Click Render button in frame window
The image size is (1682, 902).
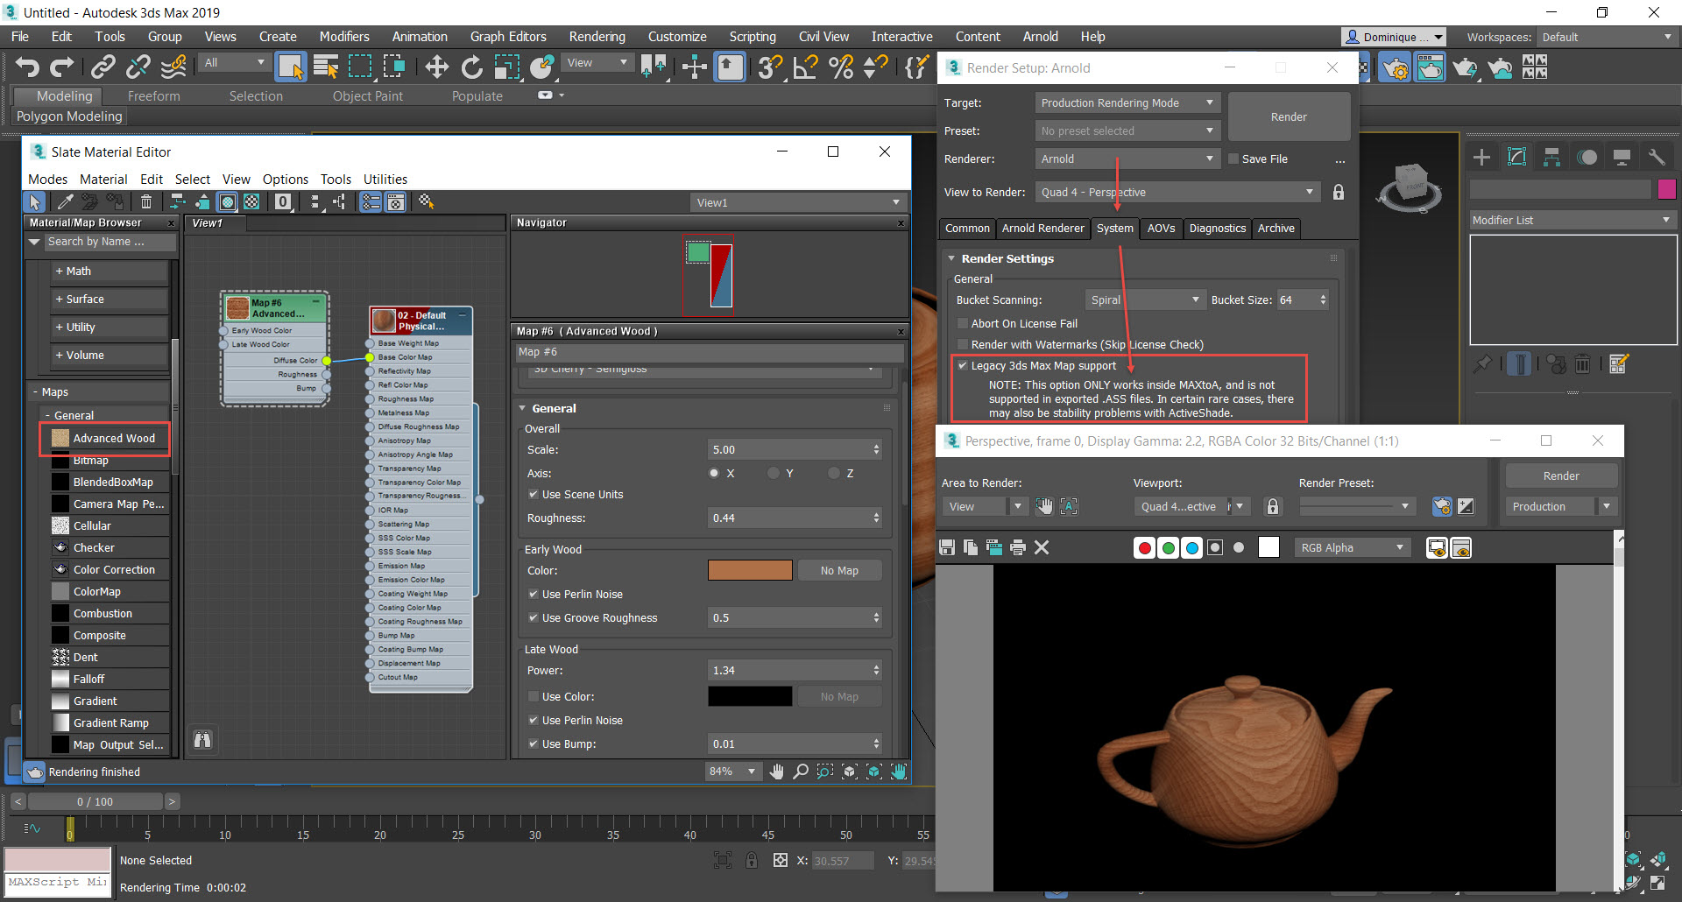[x=1561, y=476]
